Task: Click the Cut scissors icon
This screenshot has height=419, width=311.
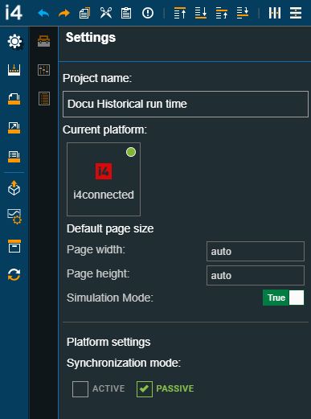Action: (105, 13)
